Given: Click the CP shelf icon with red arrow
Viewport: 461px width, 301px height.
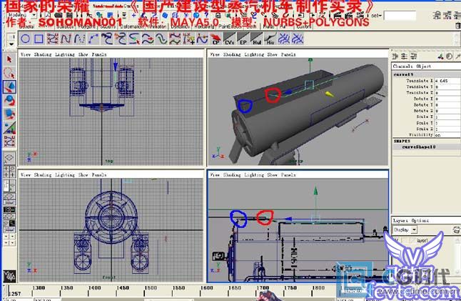Looking at the screenshot, I should coord(216,39).
